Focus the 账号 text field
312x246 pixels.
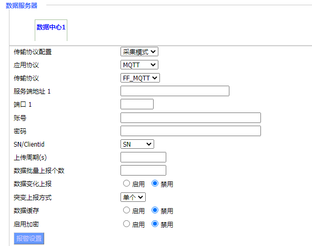tap(190, 118)
